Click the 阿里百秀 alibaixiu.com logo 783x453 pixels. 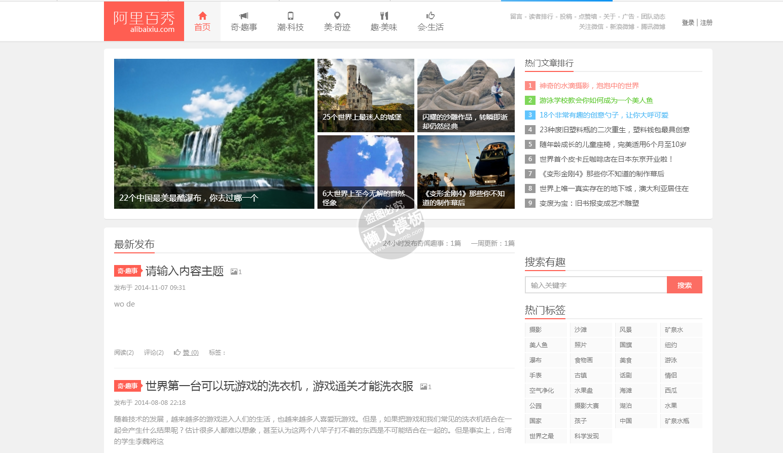coord(144,21)
